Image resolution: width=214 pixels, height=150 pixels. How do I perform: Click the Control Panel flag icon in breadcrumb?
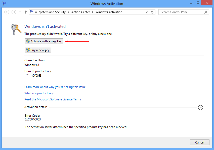[32, 12]
